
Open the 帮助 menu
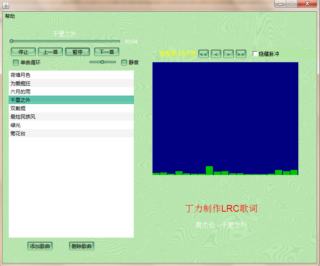coord(10,16)
